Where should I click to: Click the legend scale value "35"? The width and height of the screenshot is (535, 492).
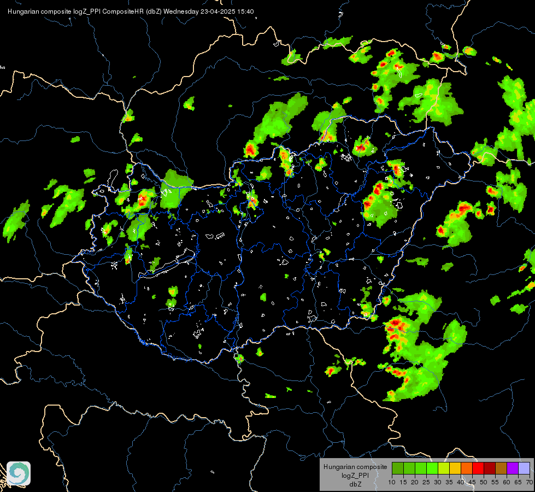[449, 482]
